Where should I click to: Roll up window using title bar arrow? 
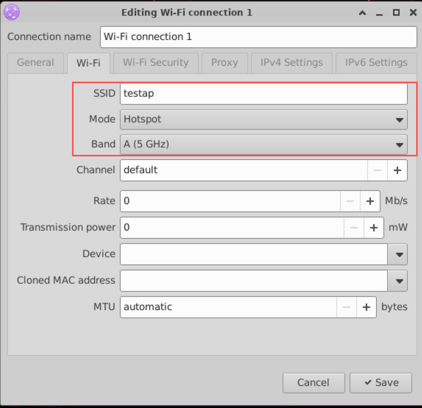[362, 13]
